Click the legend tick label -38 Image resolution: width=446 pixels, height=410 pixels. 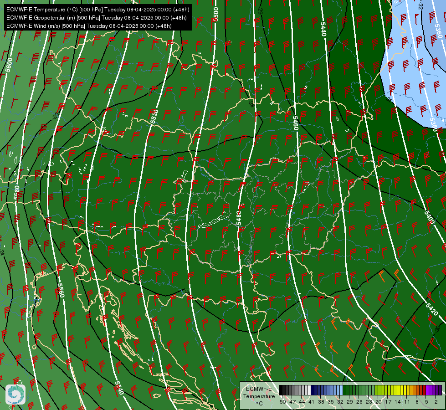point(320,402)
